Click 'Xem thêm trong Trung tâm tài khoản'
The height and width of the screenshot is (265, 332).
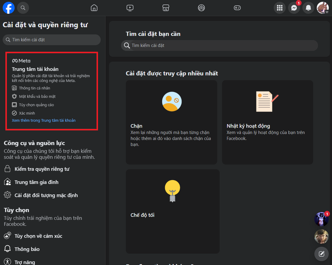point(44,120)
